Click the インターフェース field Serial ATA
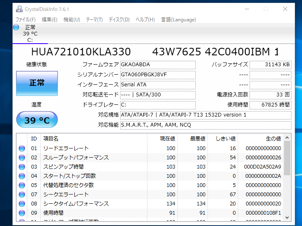This screenshot has width=302, height=226. click(158, 85)
